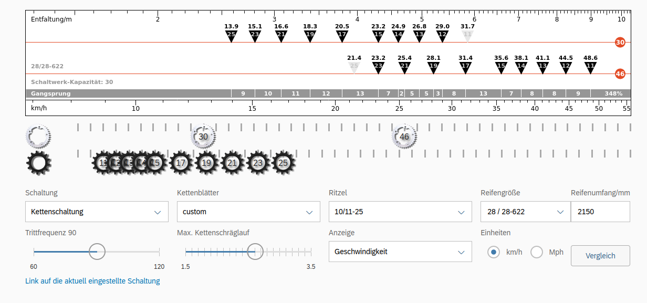
Task: Select the Mph units radio button
Action: (x=537, y=252)
